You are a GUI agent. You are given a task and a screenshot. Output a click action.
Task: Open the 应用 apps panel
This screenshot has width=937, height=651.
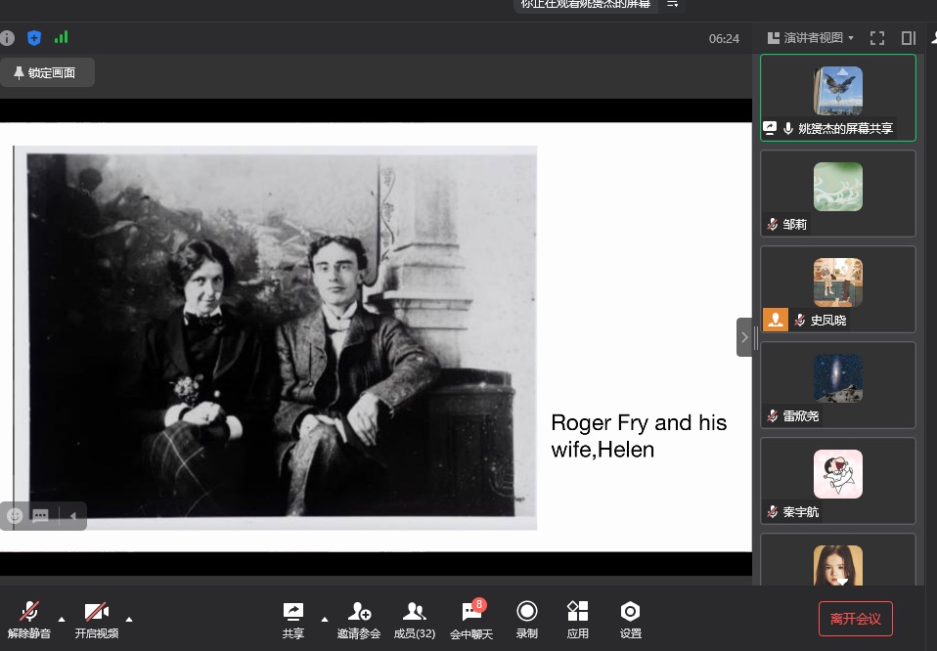578,620
